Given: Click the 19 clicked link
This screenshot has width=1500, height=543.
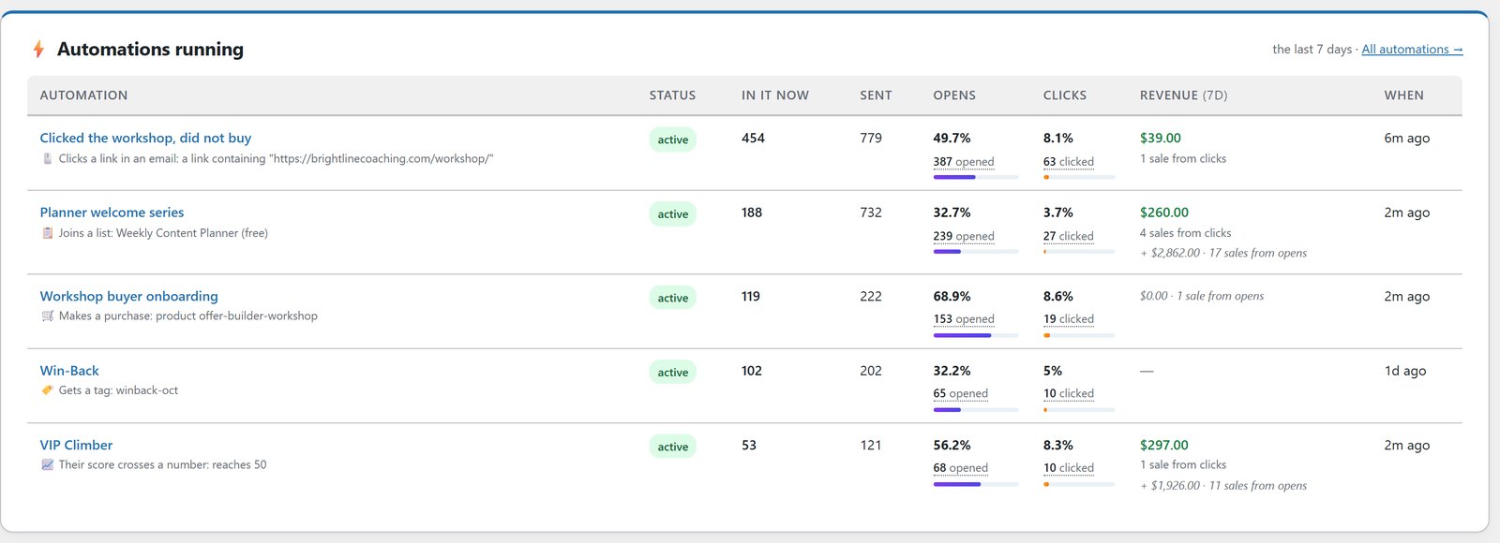Looking at the screenshot, I should (x=1069, y=319).
